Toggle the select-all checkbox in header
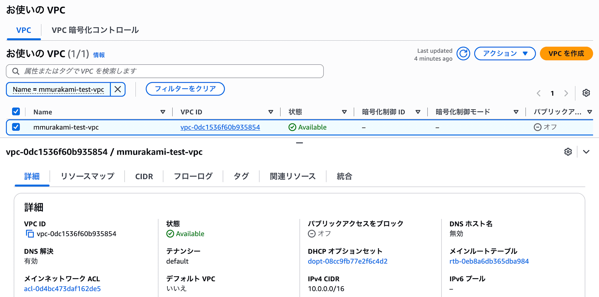The width and height of the screenshot is (599, 297). point(16,111)
